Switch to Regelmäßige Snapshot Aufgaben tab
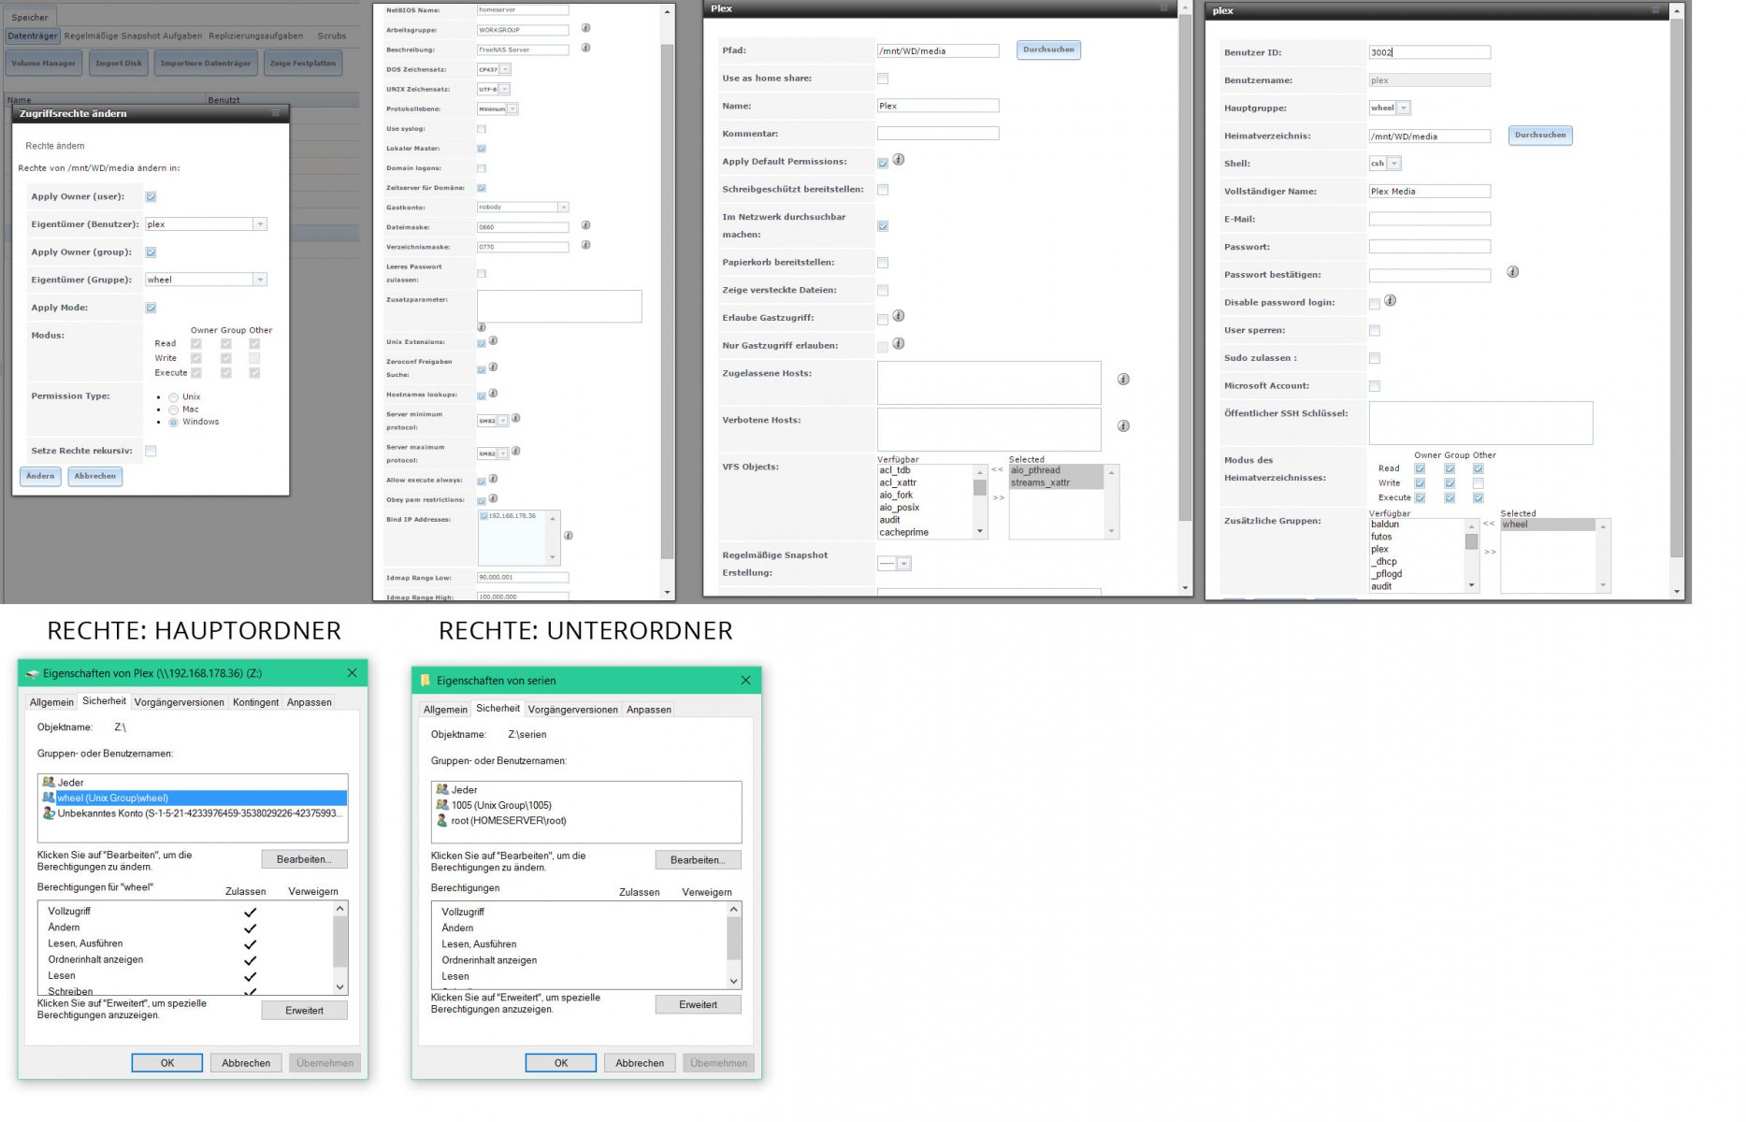 point(133,36)
